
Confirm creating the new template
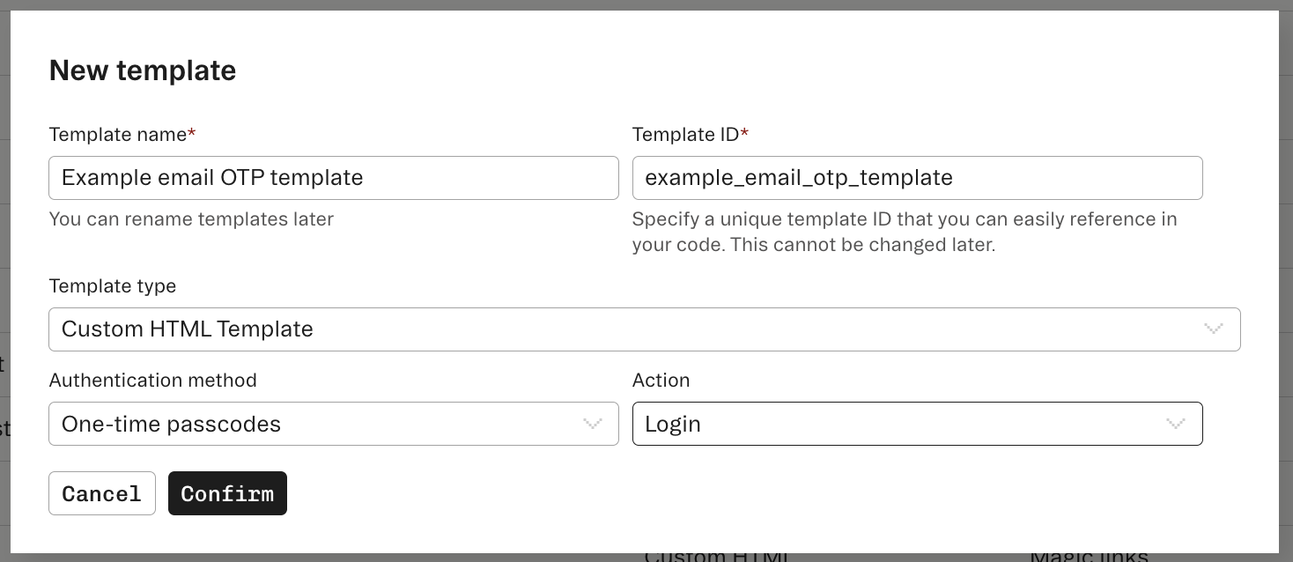click(227, 493)
